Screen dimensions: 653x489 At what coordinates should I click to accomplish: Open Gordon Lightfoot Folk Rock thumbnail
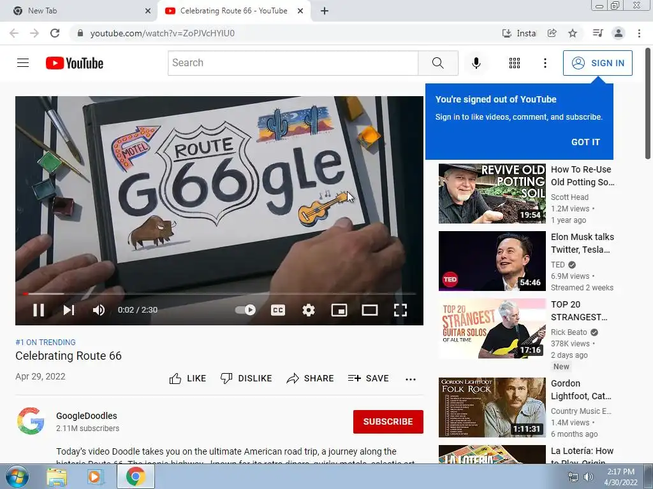[492, 407]
